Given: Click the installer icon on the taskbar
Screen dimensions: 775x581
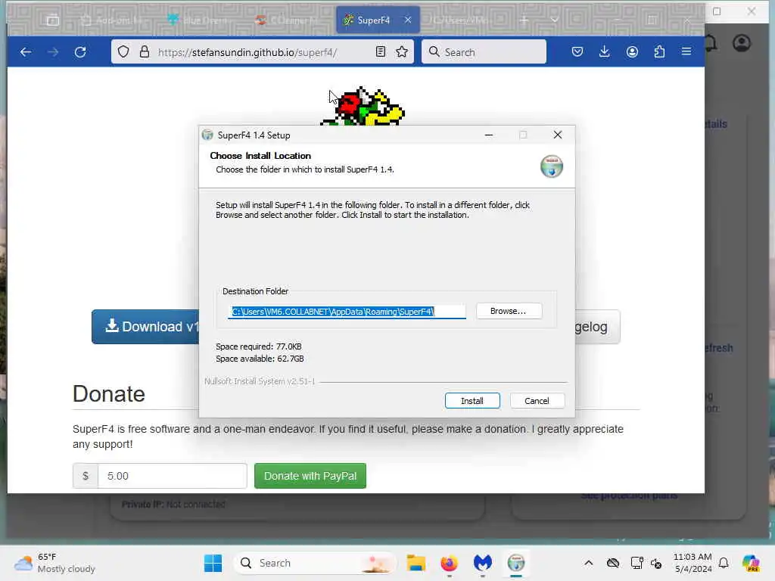Looking at the screenshot, I should 516,563.
